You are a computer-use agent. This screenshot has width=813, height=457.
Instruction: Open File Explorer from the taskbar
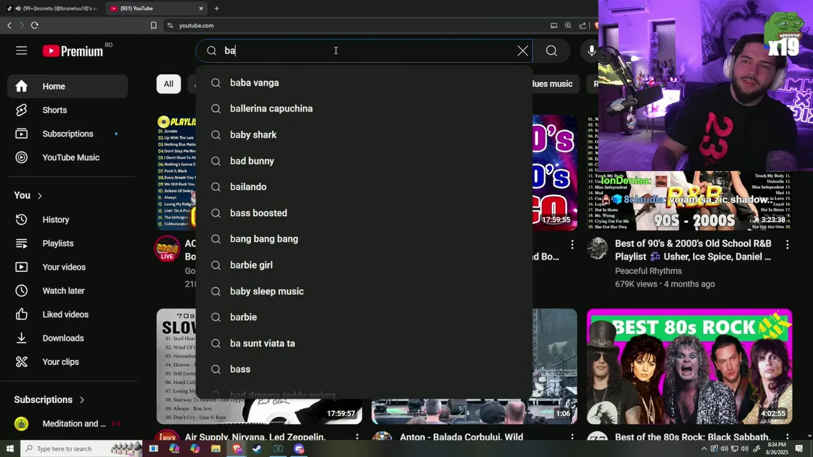coord(215,449)
